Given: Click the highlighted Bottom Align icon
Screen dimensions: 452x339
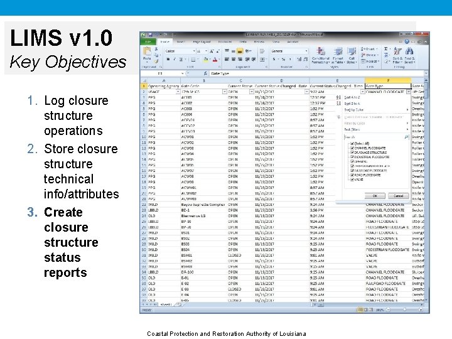Looking at the screenshot, I should (x=240, y=51).
